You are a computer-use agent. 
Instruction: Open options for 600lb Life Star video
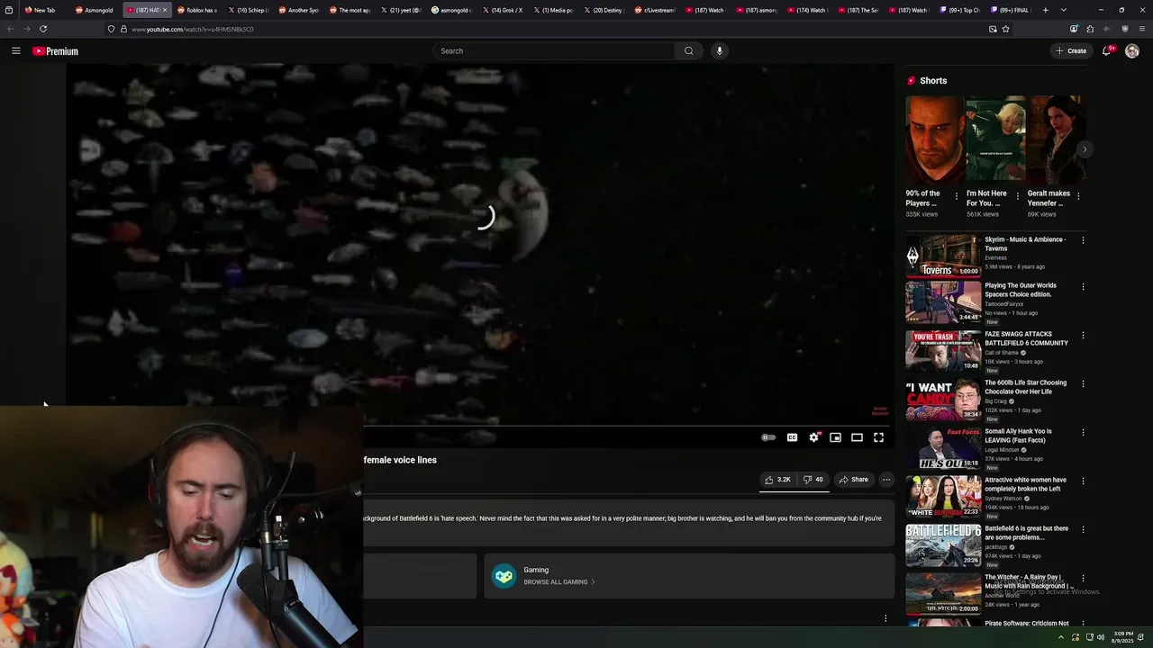[x=1083, y=384]
